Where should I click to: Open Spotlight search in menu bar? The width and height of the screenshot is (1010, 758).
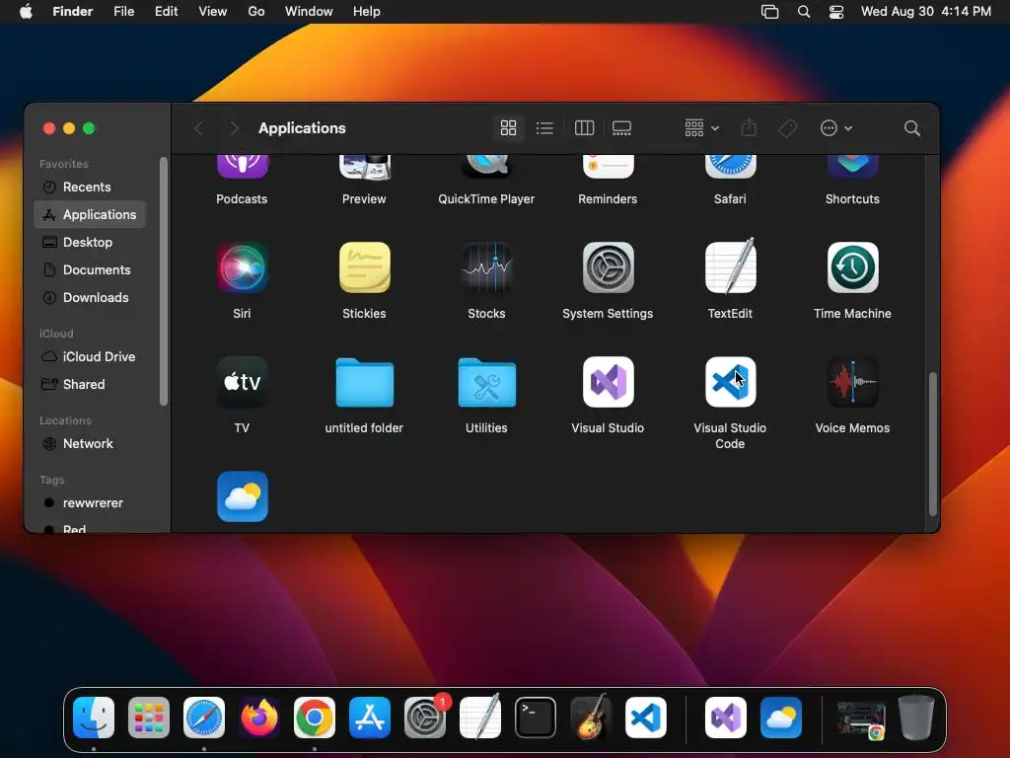coord(803,12)
